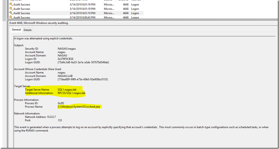Click the 'Security ID:' label
The width and height of the screenshot is (279, 149).
click(32, 49)
